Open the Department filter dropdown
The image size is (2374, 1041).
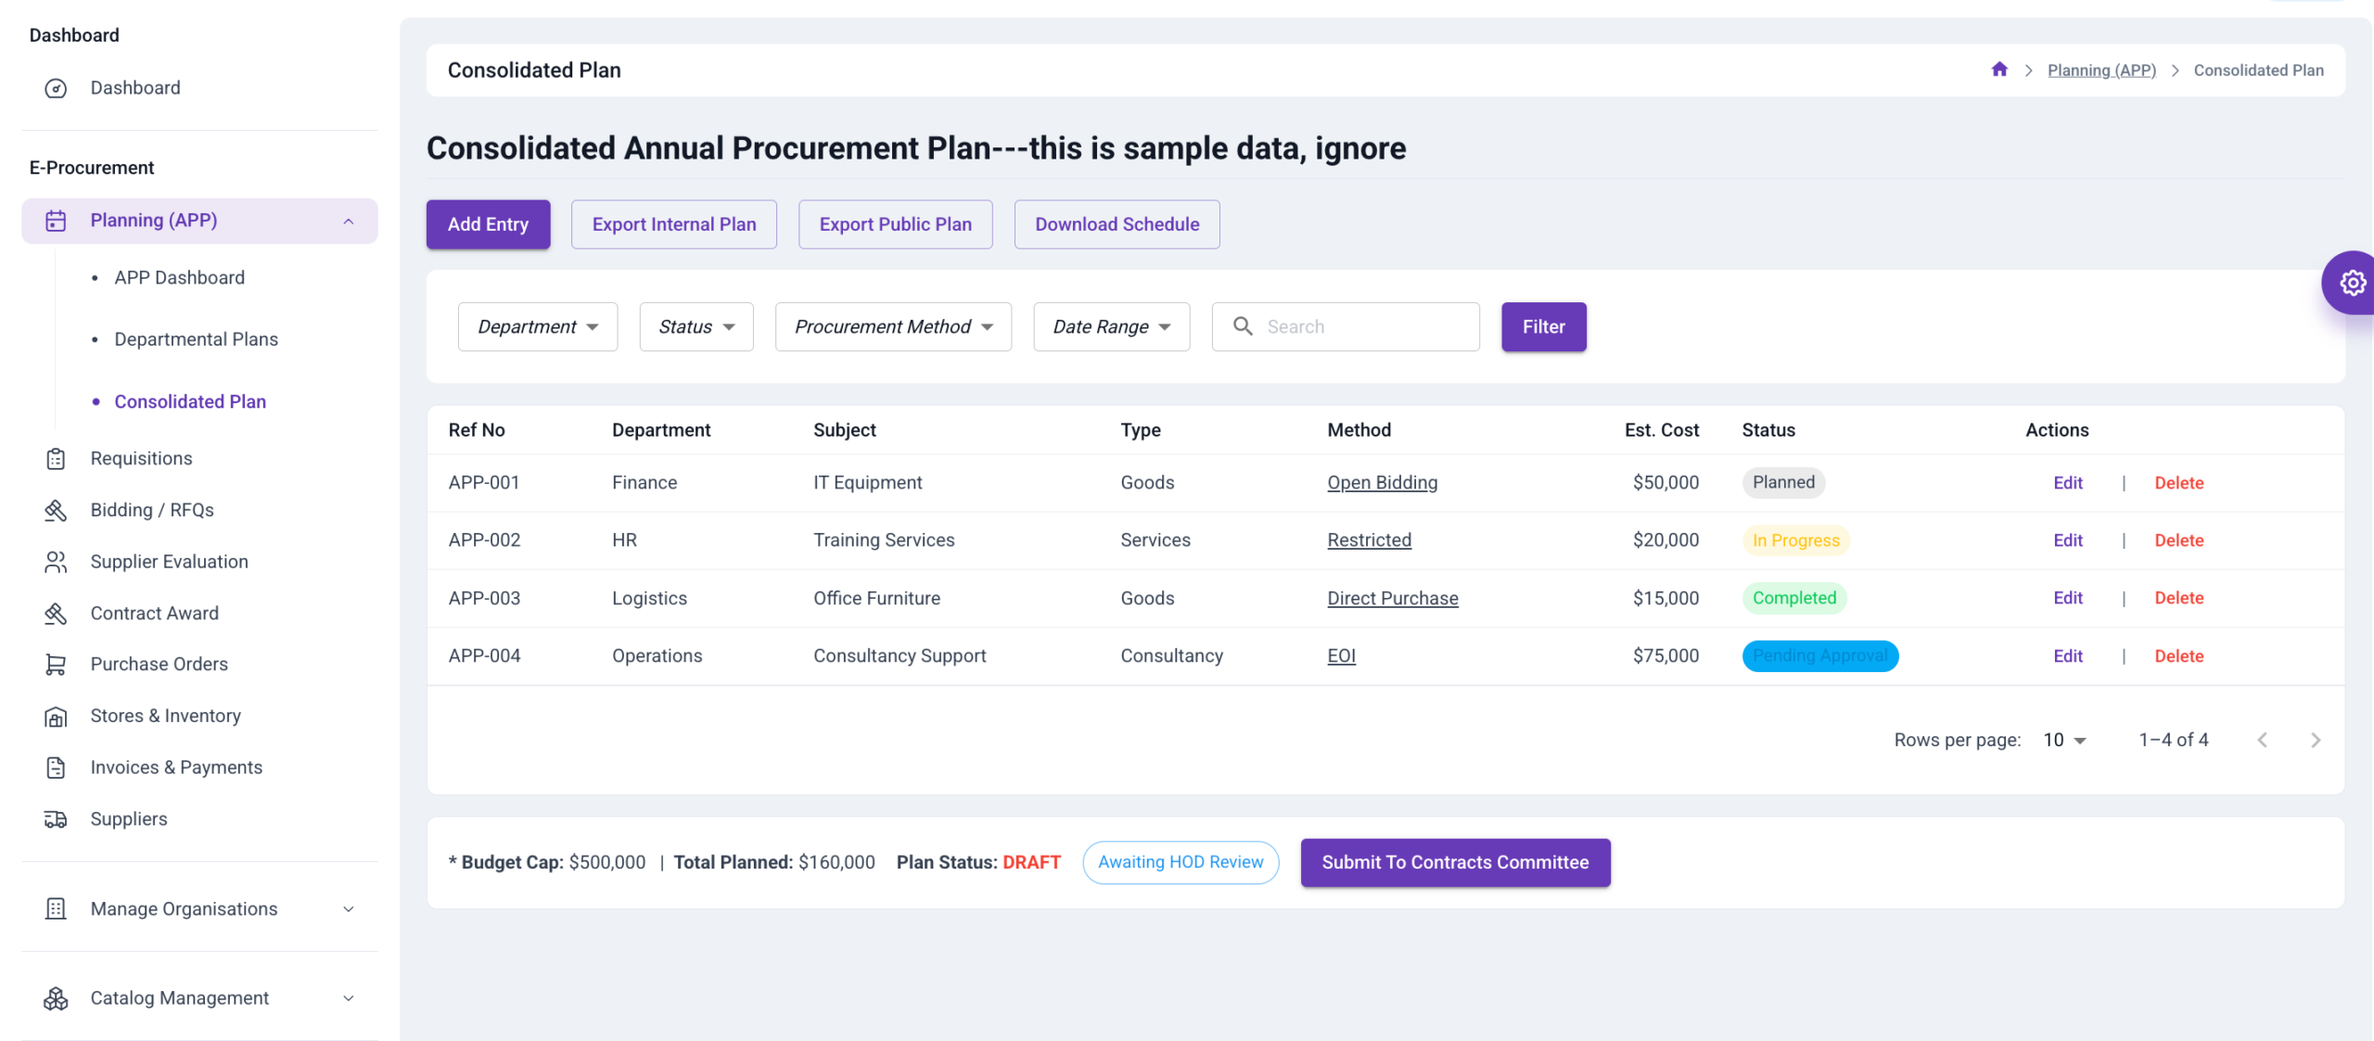[538, 326]
